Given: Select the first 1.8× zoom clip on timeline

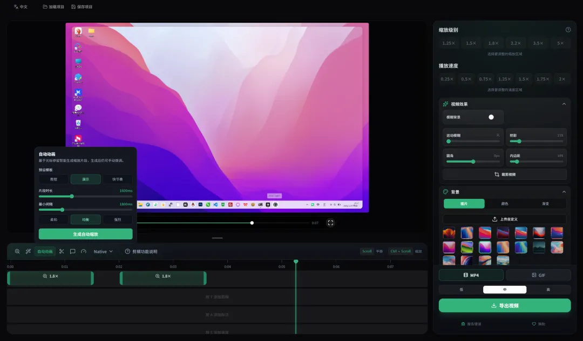Looking at the screenshot, I should point(50,278).
